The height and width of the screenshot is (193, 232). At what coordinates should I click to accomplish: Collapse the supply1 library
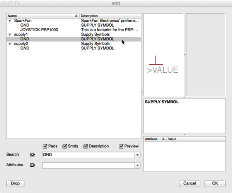click(x=10, y=35)
